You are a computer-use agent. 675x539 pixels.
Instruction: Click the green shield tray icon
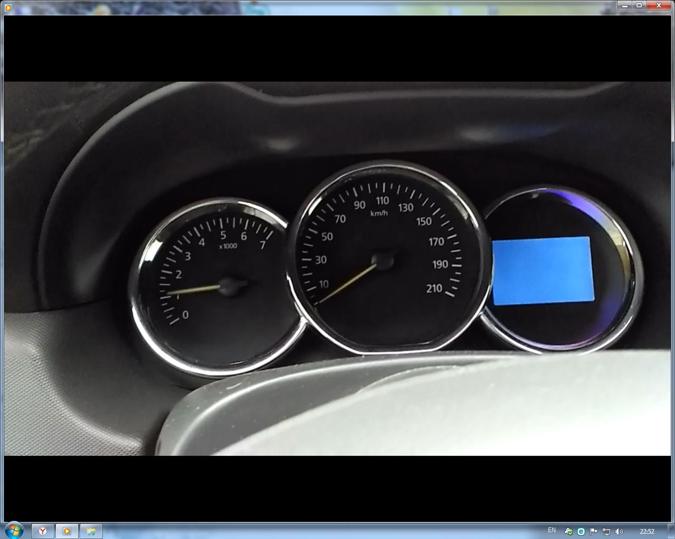pyautogui.click(x=568, y=532)
